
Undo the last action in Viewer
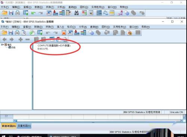click(x=48, y=33)
